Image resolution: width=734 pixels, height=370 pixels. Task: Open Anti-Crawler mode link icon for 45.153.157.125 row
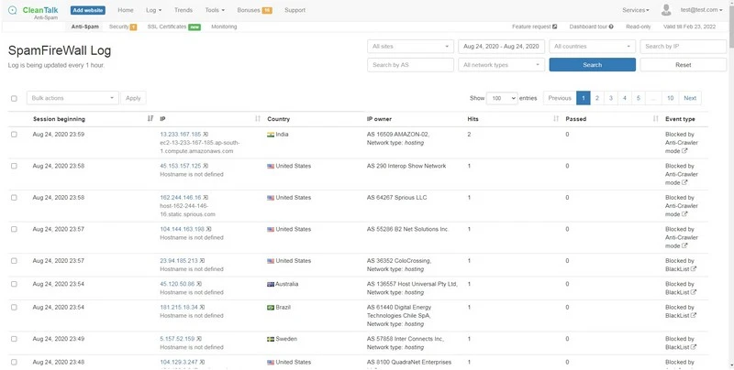tap(684, 182)
